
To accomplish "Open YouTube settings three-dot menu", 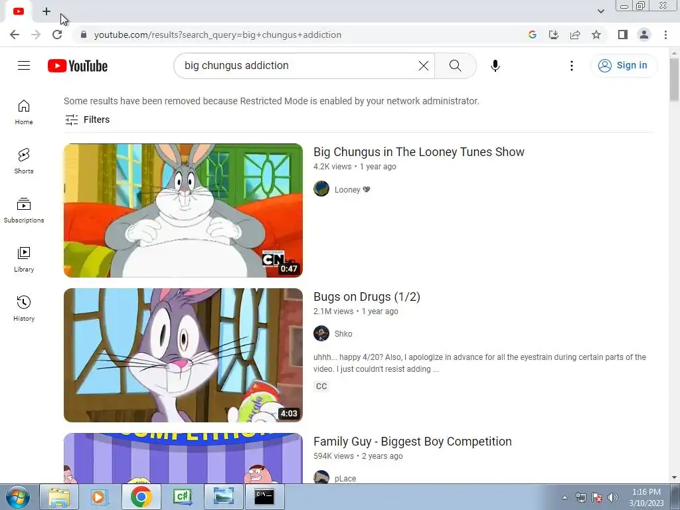I will (x=572, y=66).
